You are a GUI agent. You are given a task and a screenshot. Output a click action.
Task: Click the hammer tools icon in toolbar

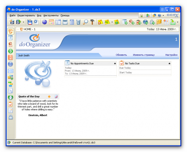[x=92, y=22]
